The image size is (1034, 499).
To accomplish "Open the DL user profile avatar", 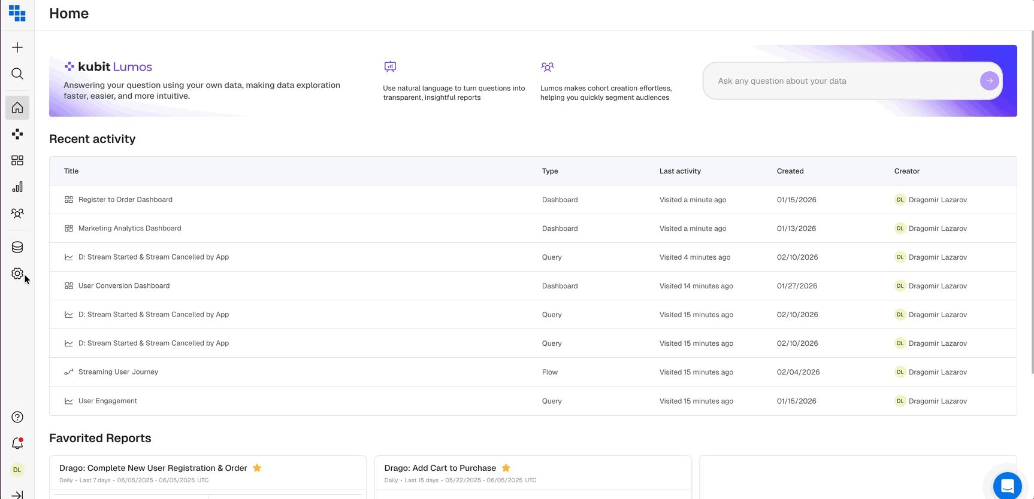I will (x=17, y=470).
